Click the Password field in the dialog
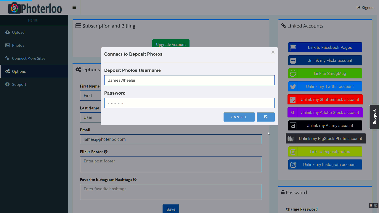The height and width of the screenshot is (213, 379). [189, 103]
